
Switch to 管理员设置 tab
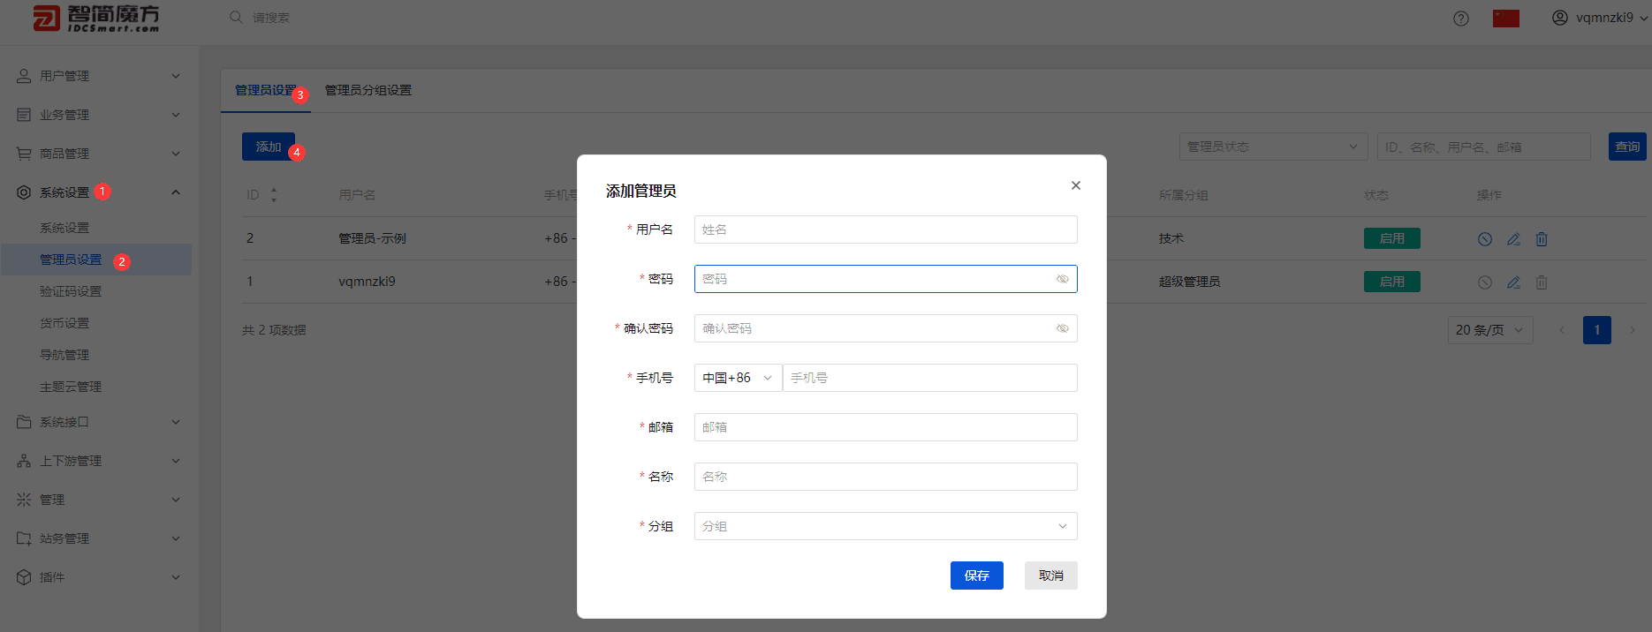pos(266,90)
